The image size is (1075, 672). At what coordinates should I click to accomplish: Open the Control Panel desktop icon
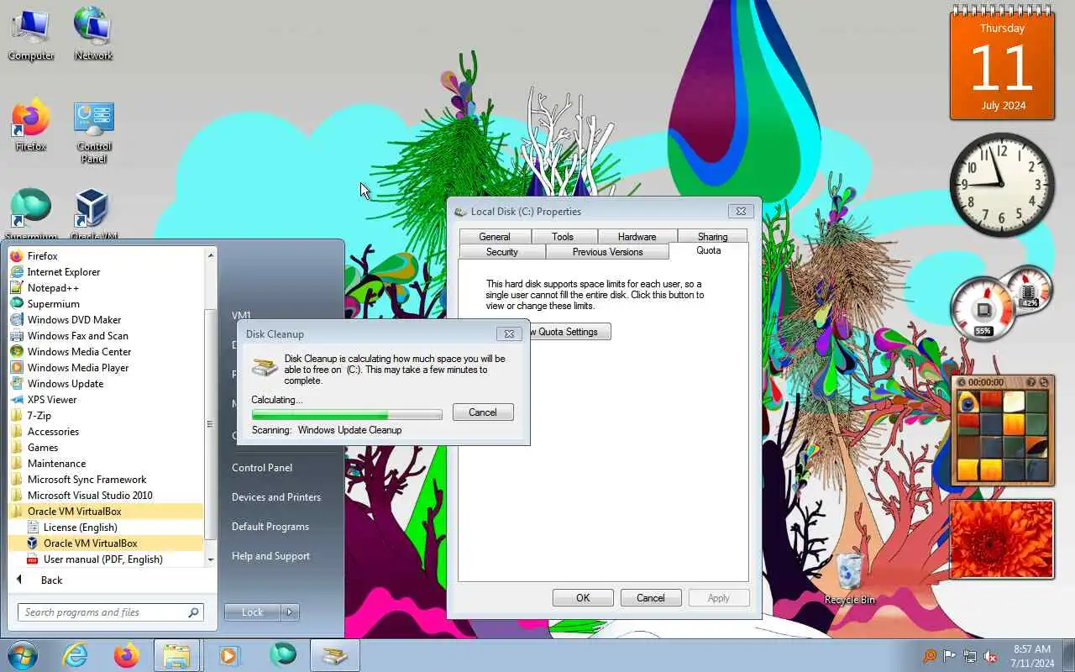tap(93, 132)
